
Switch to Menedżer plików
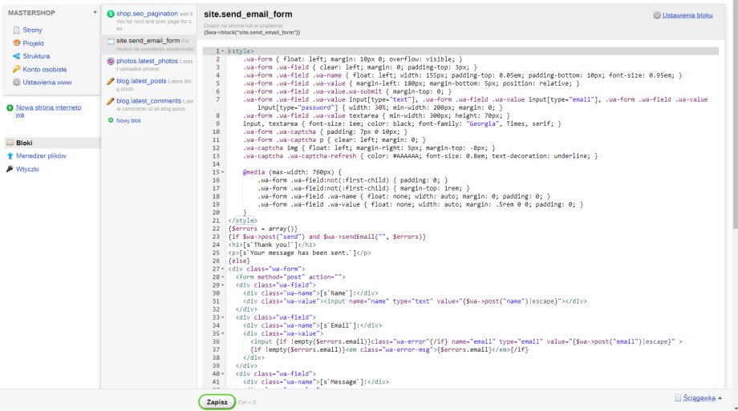[x=44, y=155]
